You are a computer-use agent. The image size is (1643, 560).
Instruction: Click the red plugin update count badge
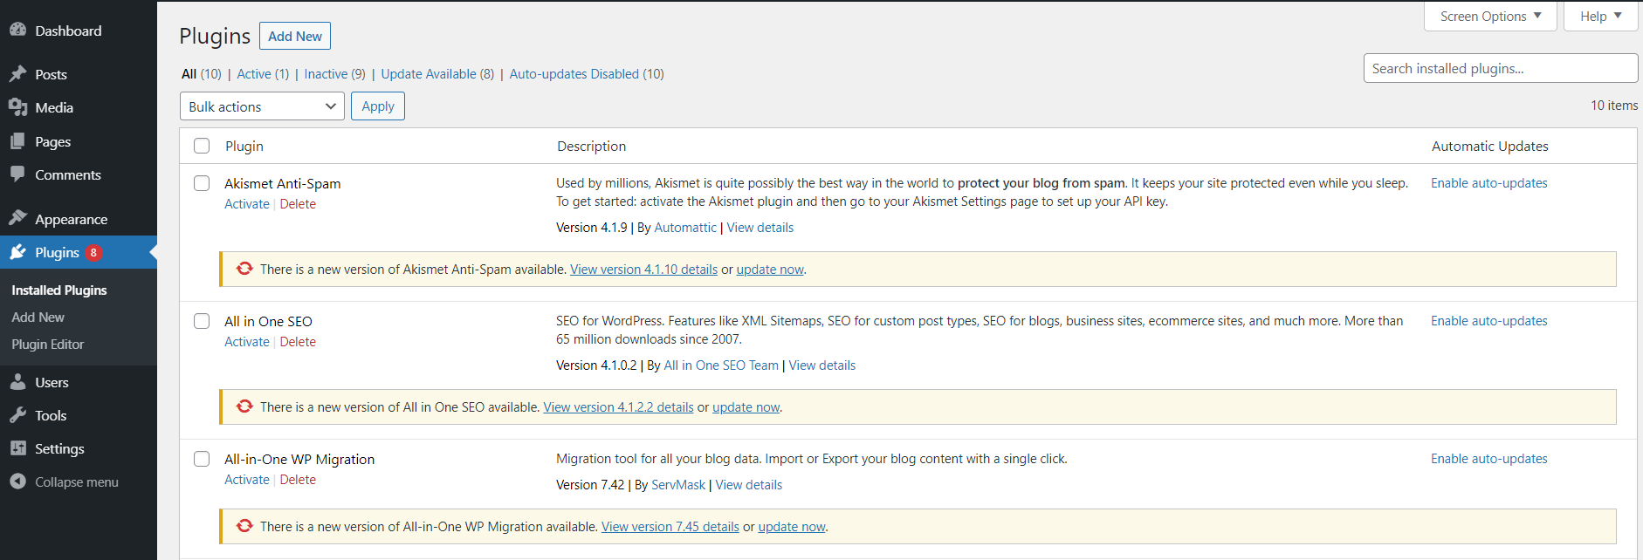pyautogui.click(x=93, y=253)
